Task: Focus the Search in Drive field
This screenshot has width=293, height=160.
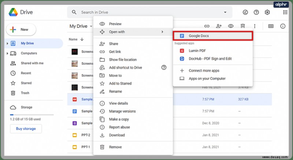Action: [150, 12]
